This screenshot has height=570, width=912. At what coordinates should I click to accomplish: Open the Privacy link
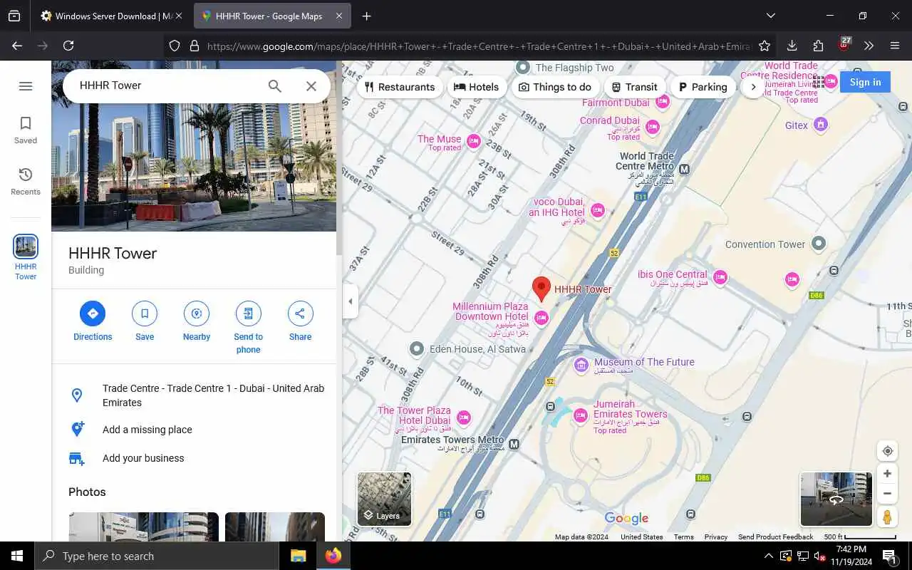pyautogui.click(x=716, y=537)
